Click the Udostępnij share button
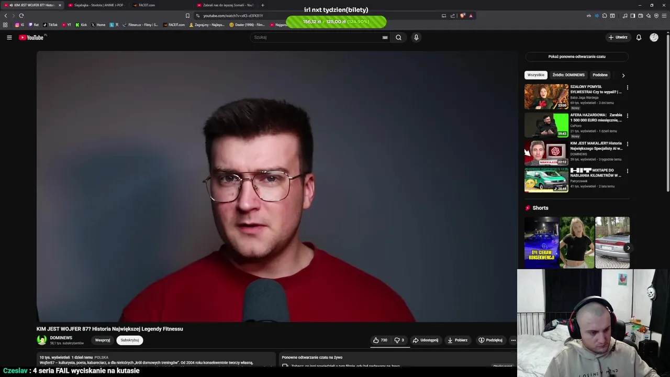The image size is (670, 377). tap(426, 340)
